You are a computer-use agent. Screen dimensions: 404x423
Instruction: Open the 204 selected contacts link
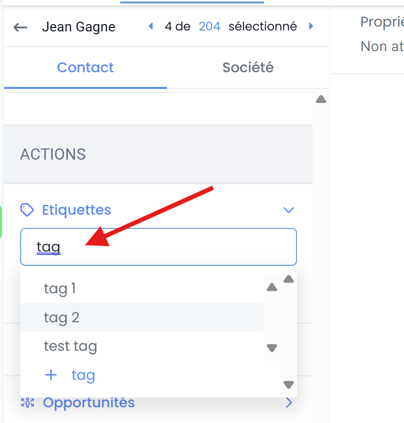pos(210,27)
